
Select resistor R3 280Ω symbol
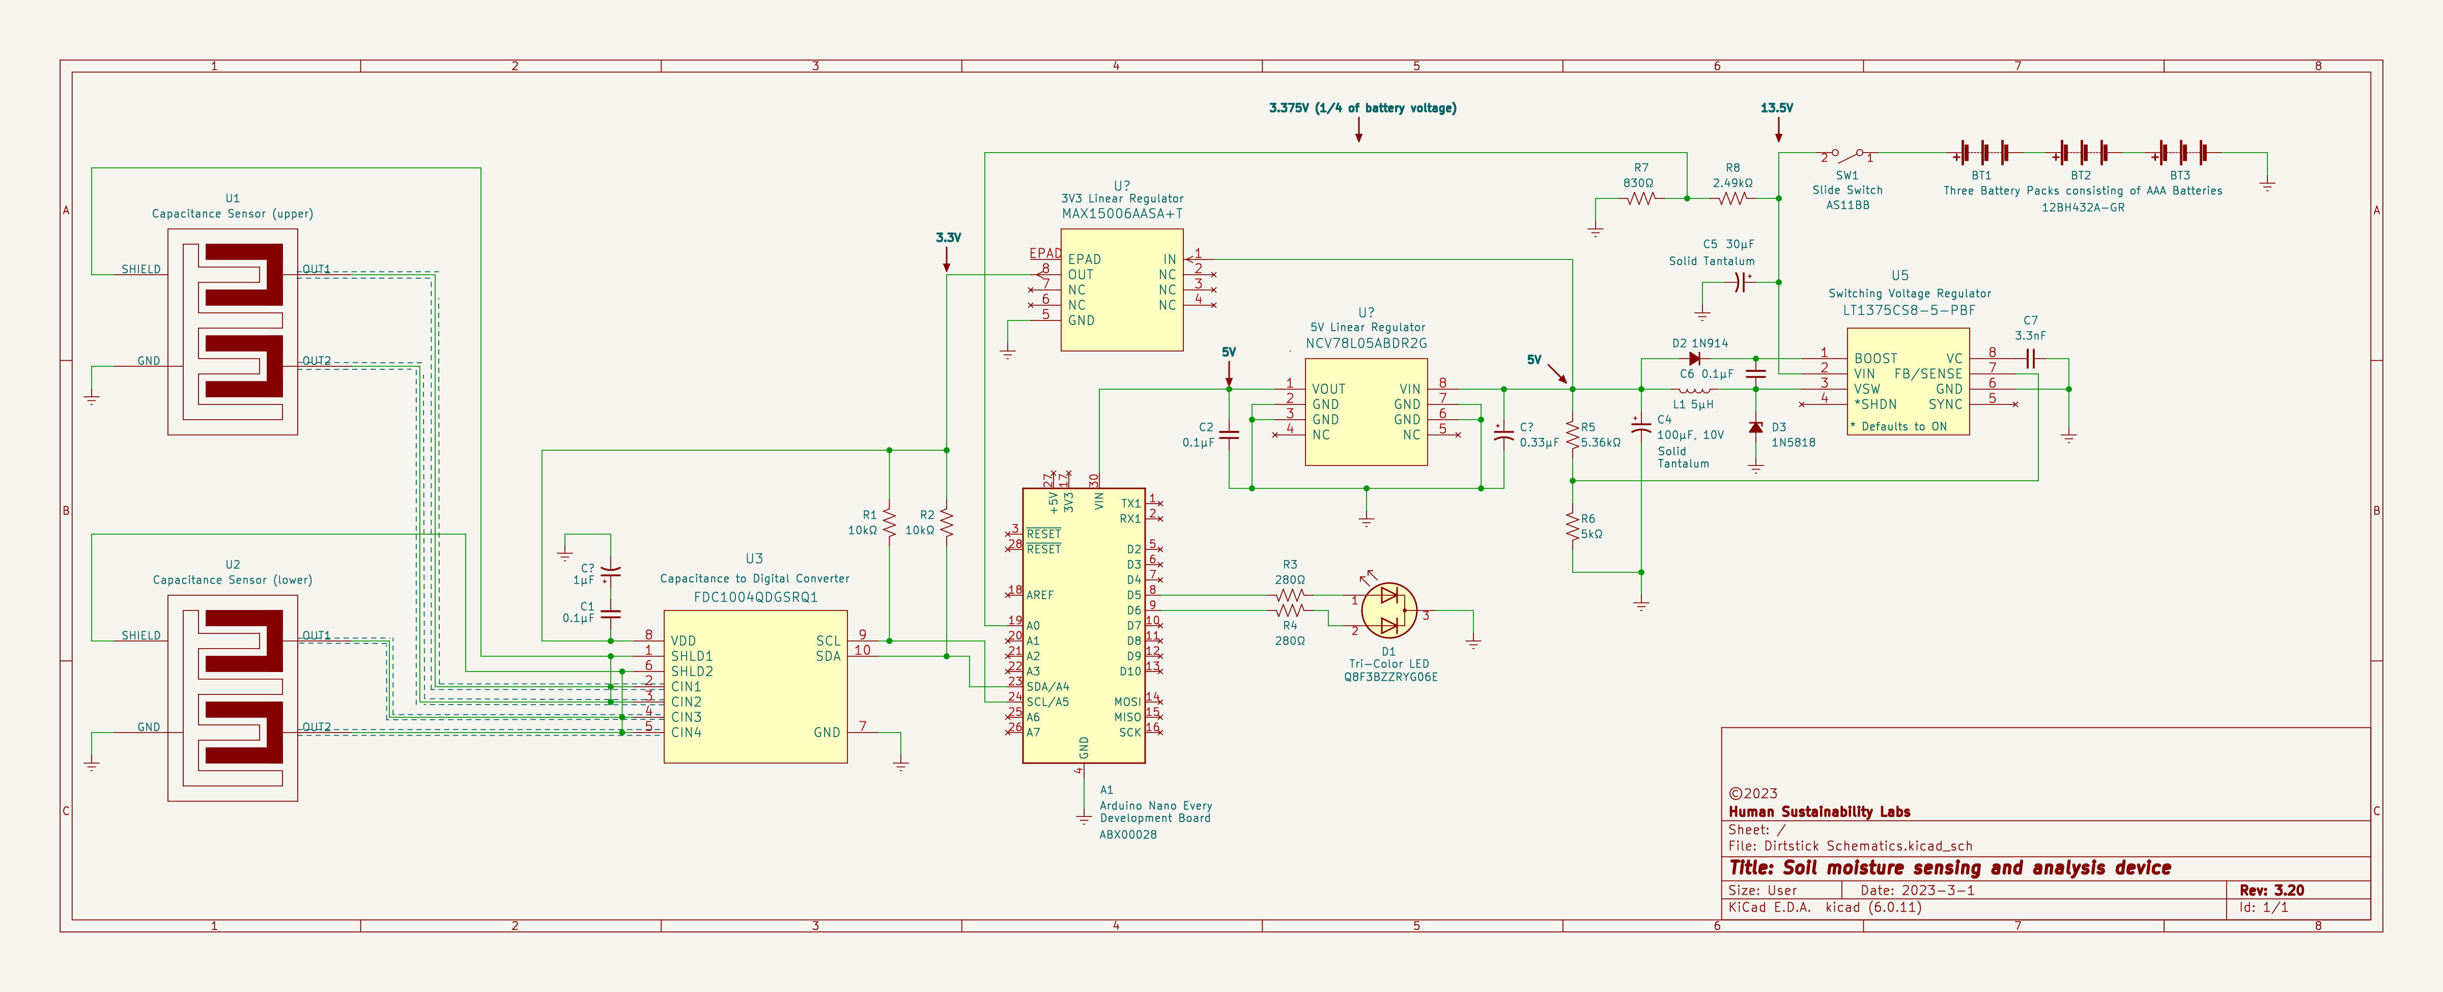[x=1290, y=595]
